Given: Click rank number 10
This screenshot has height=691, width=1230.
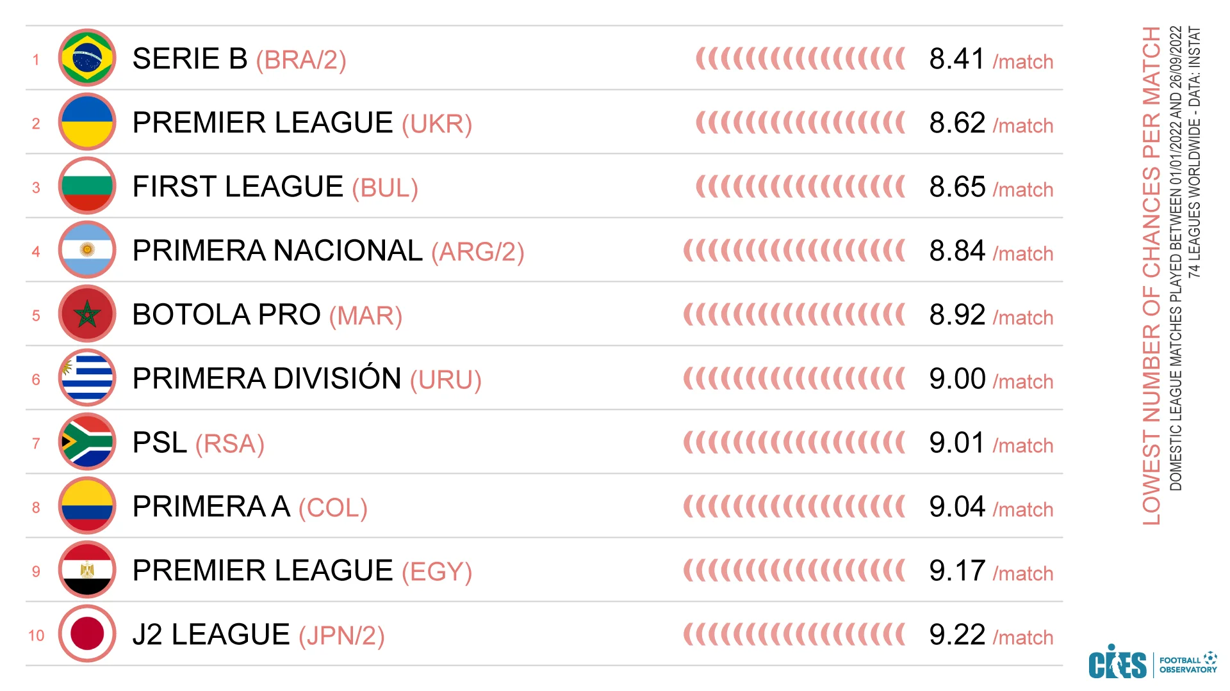Looking at the screenshot, I should (36, 635).
